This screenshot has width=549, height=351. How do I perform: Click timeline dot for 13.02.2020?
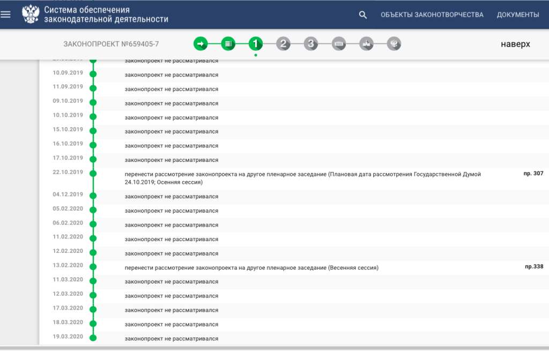pyautogui.click(x=93, y=266)
